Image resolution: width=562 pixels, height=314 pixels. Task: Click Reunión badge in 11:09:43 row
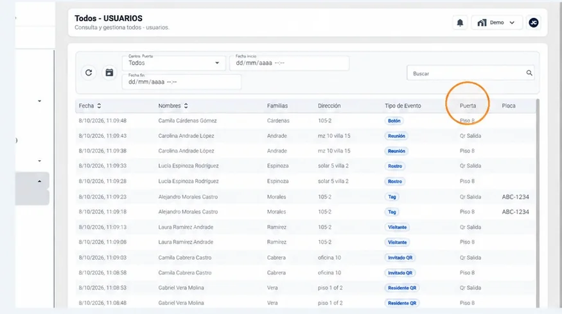396,136
